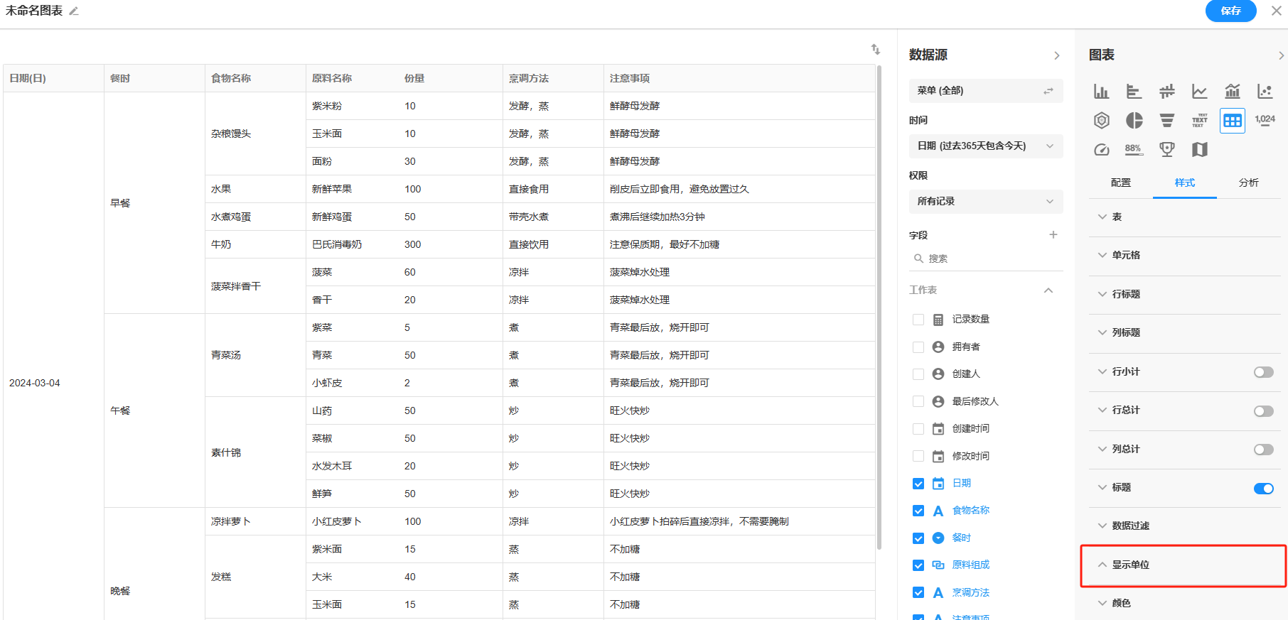1288x620 pixels.
Task: Choose the funnel chart icon
Action: pos(1166,121)
